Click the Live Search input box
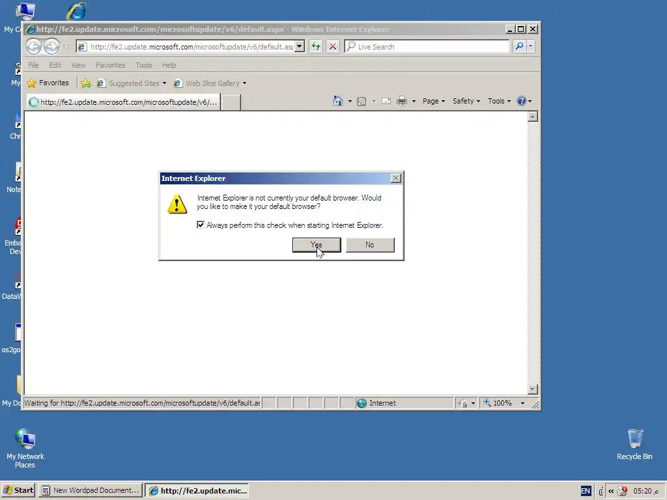 427,46
